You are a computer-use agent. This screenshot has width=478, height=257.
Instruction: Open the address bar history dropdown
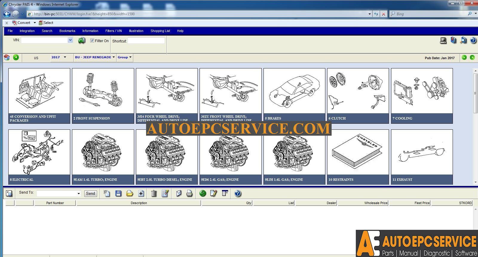(370, 14)
